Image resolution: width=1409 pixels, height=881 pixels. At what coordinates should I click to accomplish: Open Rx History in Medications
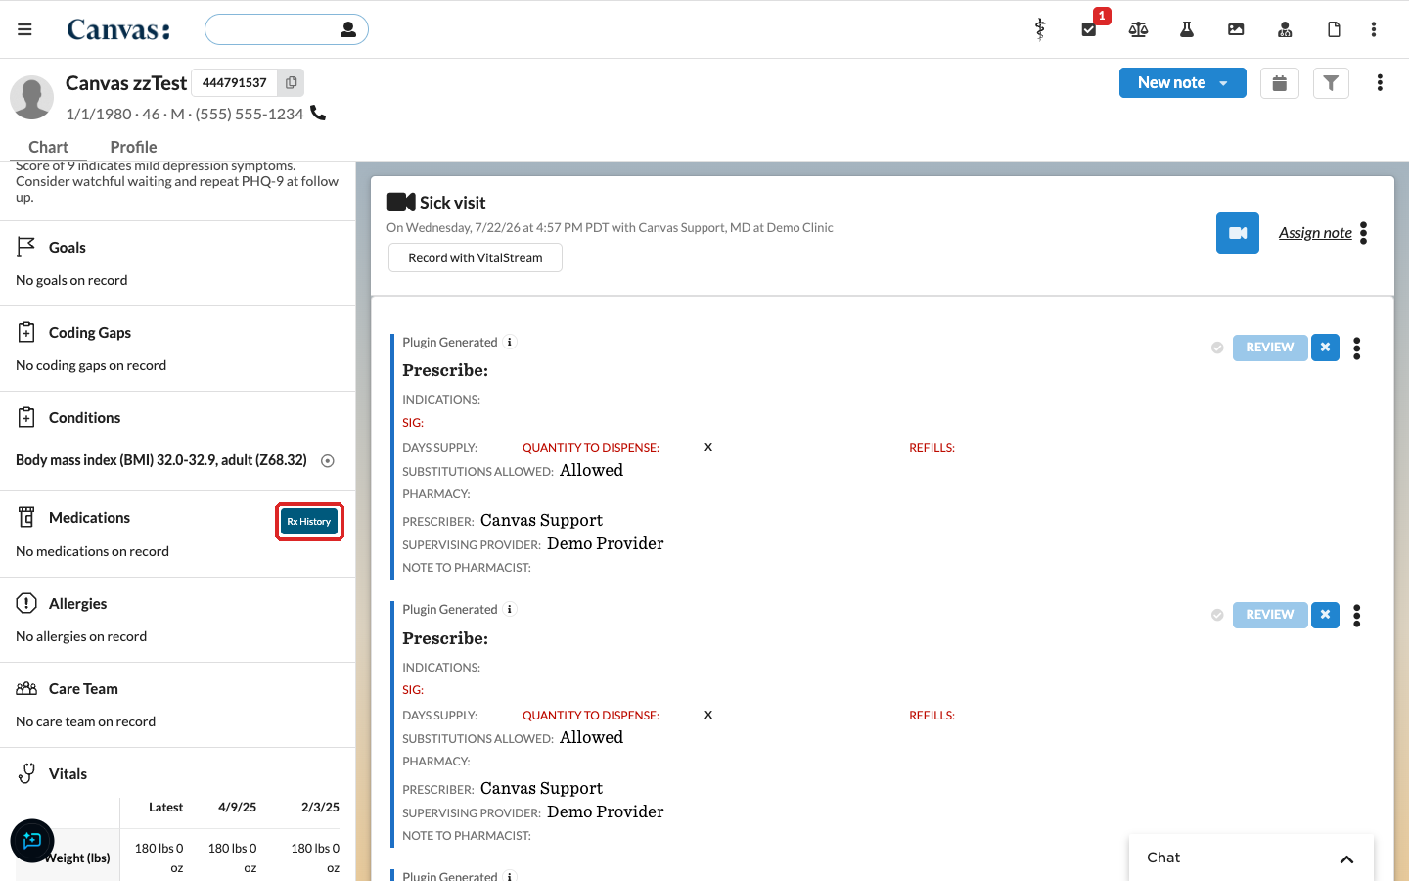coord(309,522)
